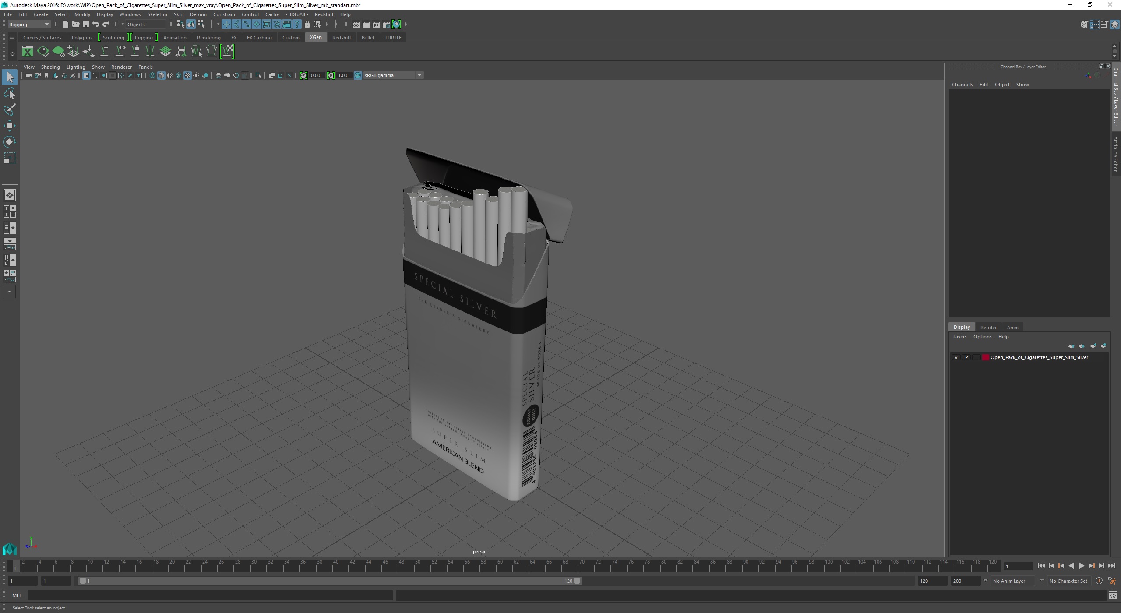Switch to the Polygons shelf tab
The image size is (1121, 613).
(82, 38)
